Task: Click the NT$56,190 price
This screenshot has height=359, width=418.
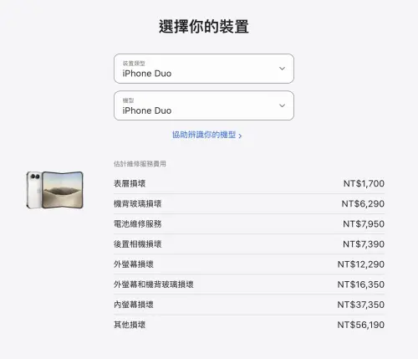Action: tap(361, 325)
